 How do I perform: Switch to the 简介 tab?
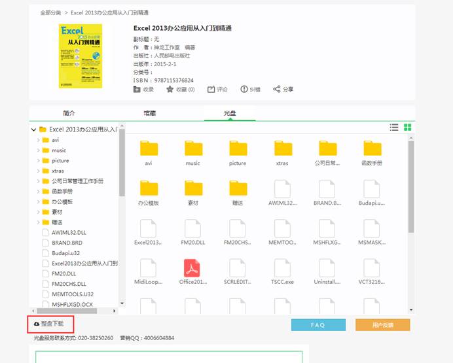[69, 113]
